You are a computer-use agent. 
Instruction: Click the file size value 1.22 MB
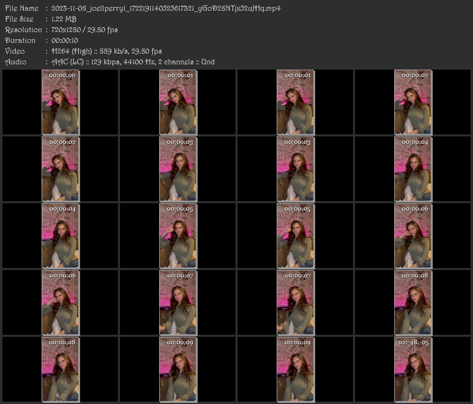click(64, 19)
